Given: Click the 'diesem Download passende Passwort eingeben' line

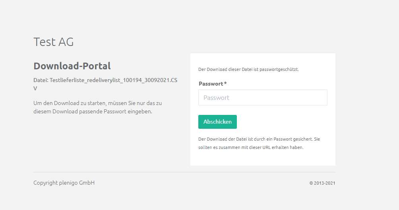Looking at the screenshot, I should click(x=93, y=112).
